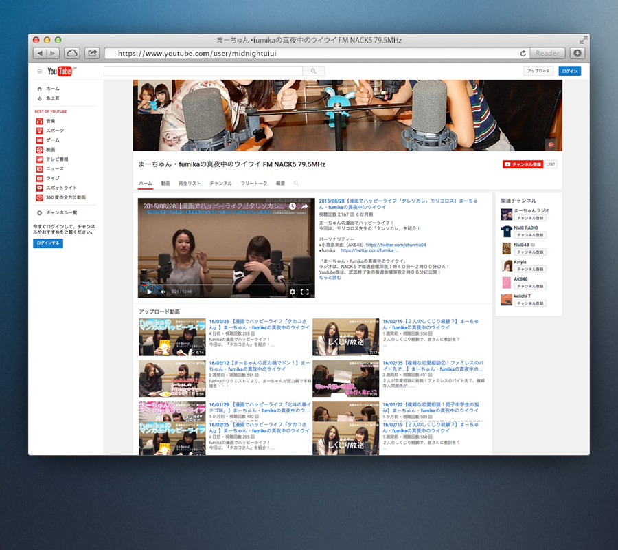Expand description with もっと読む link
The height and width of the screenshot is (550, 618).
(x=330, y=278)
